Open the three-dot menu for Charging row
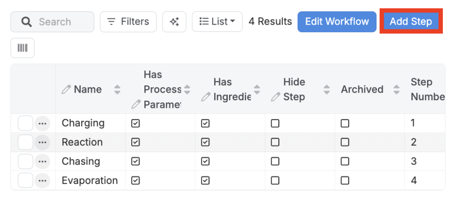Viewport: 459px width, 204px height. coord(43,123)
